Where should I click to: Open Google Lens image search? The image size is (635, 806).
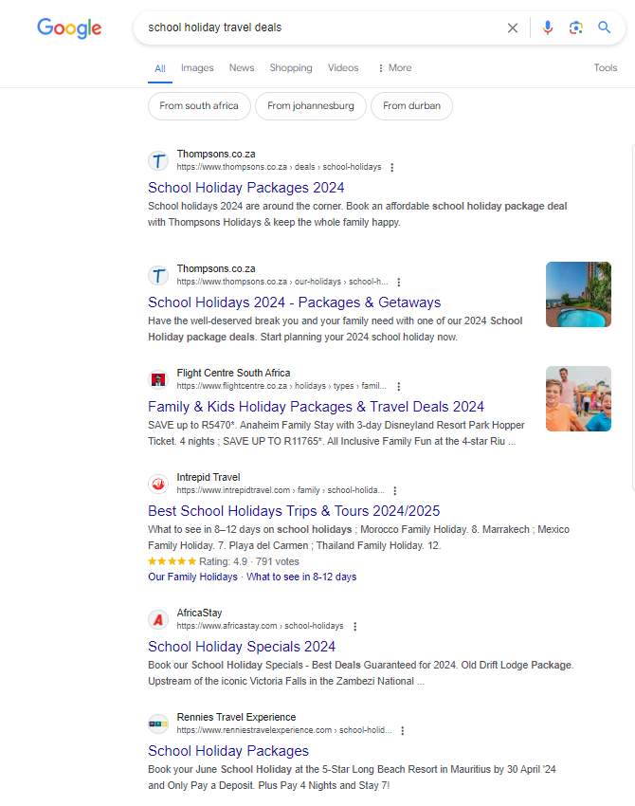coord(575,28)
